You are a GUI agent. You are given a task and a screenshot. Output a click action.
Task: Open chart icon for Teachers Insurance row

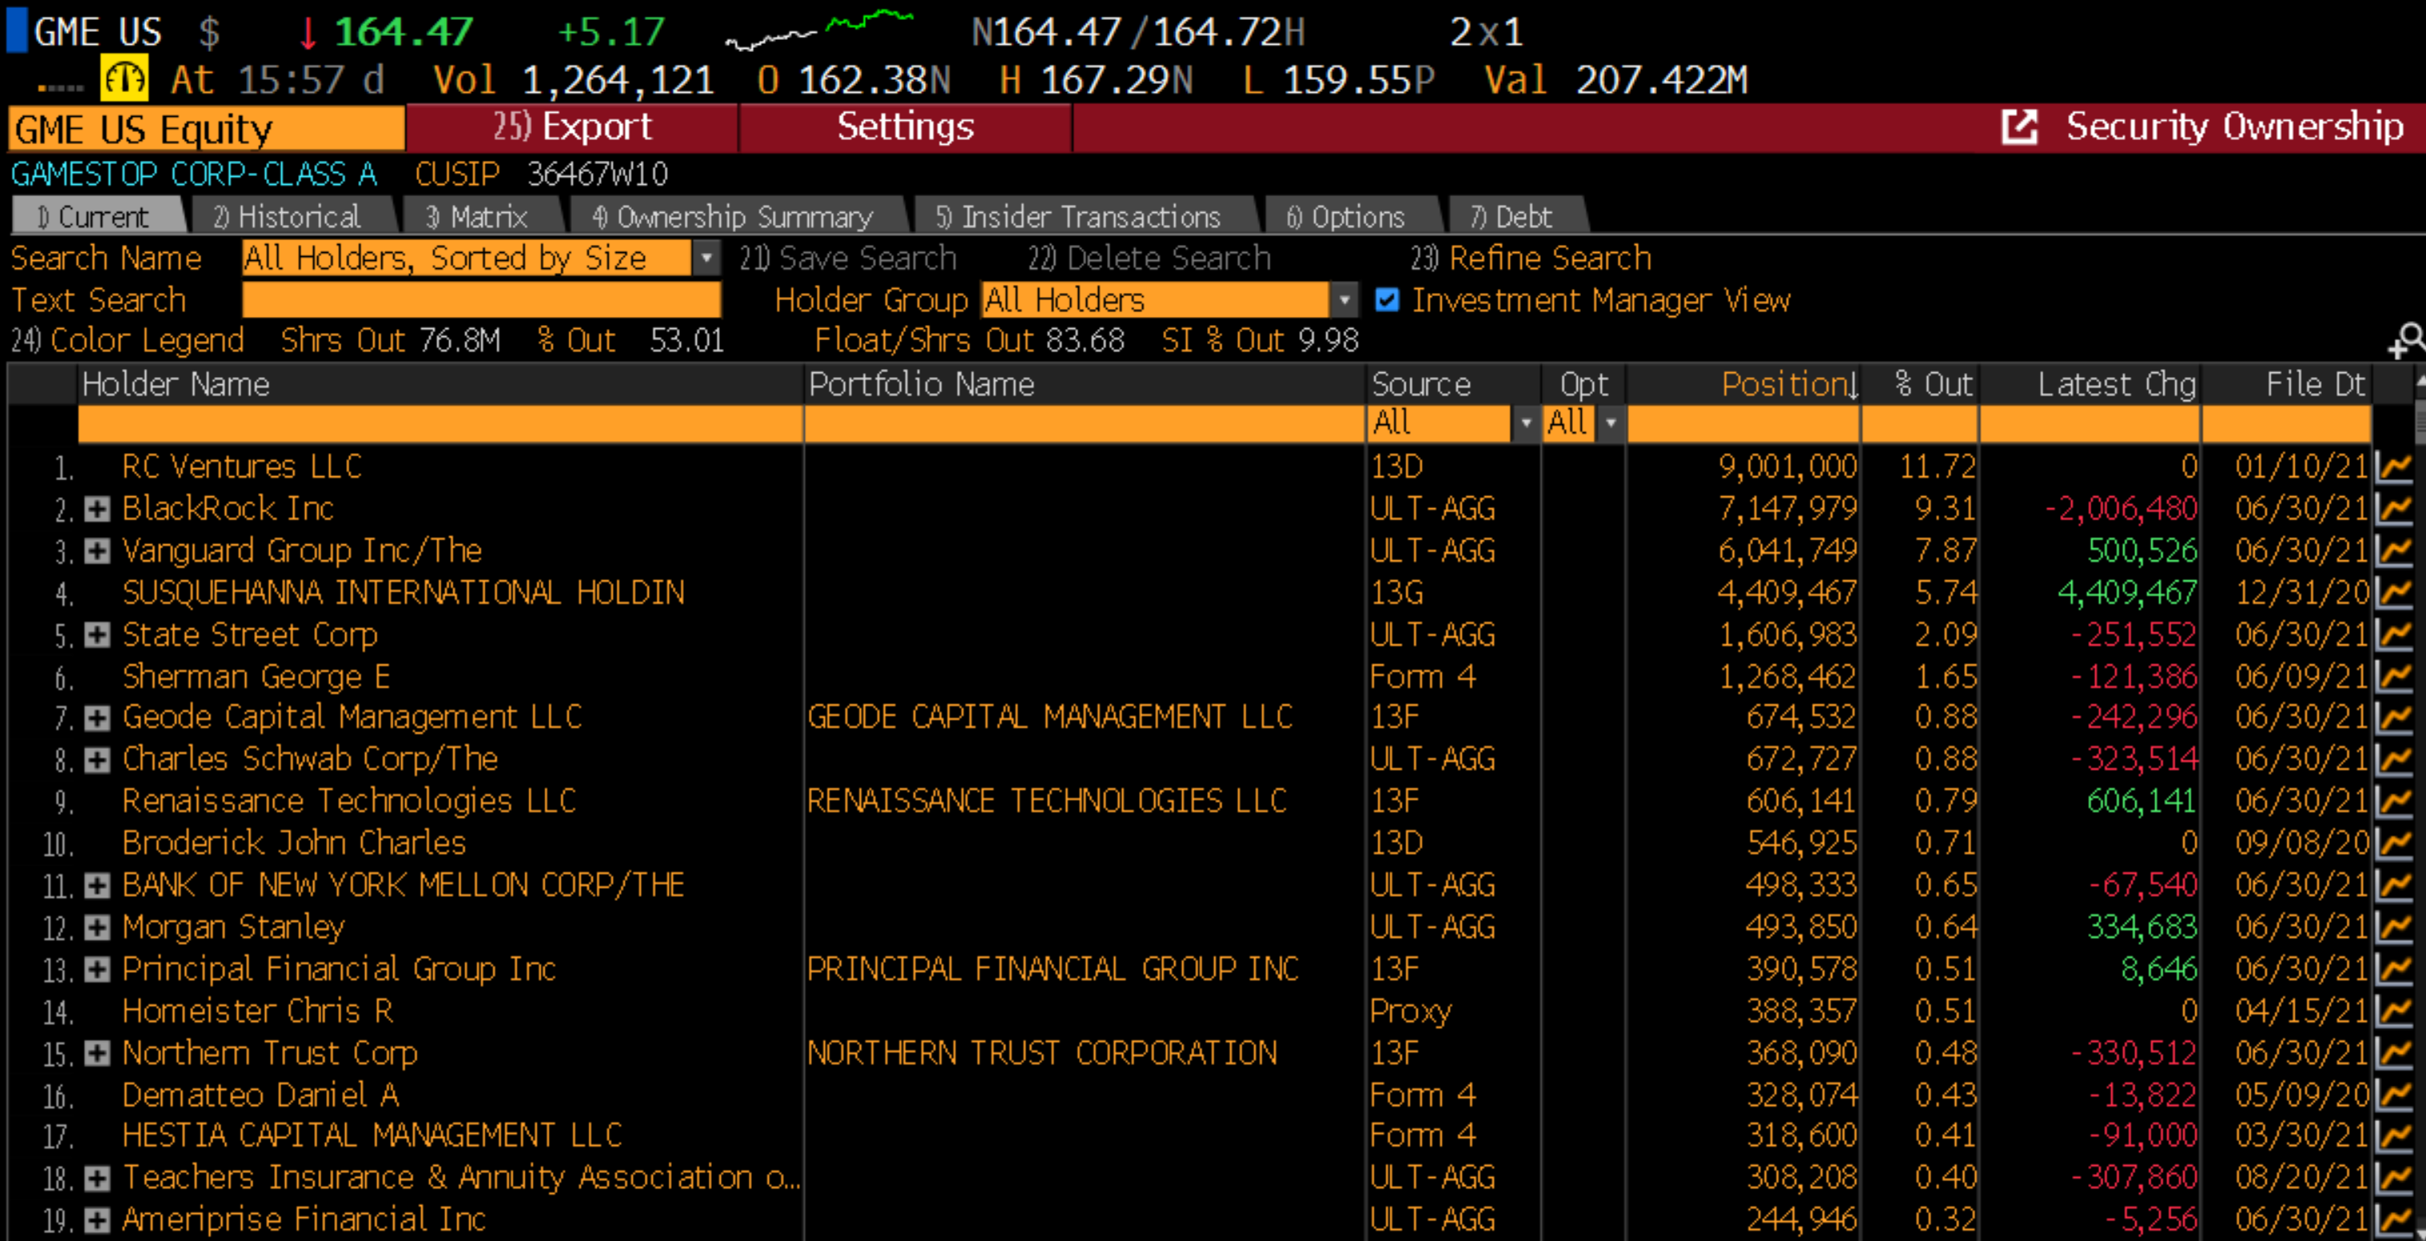2393,1178
